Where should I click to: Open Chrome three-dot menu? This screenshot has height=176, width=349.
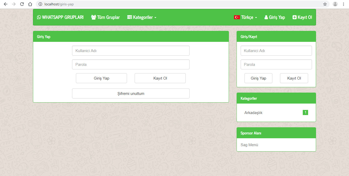343,4
